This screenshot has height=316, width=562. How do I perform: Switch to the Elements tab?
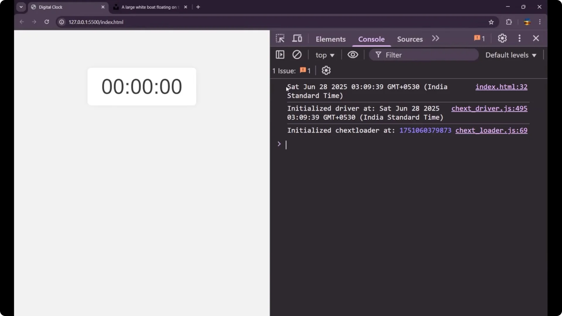(x=330, y=39)
